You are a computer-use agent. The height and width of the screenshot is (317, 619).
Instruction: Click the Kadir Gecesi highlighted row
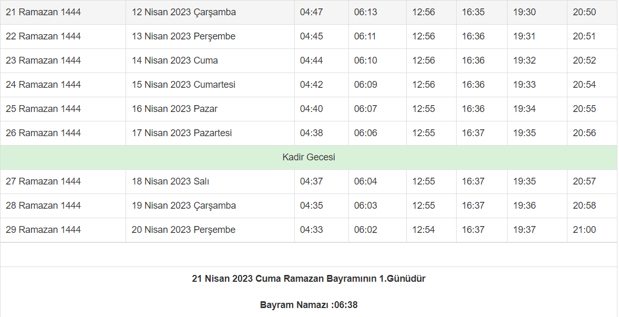coord(308,157)
